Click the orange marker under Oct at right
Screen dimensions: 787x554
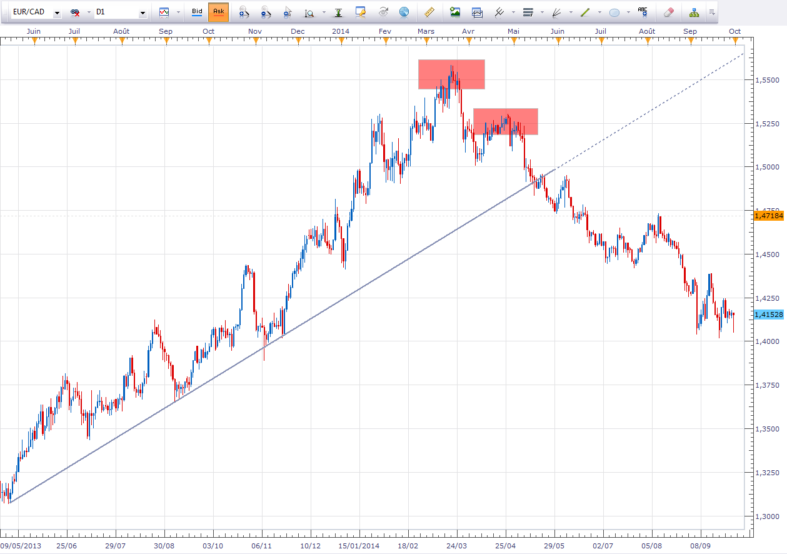(735, 41)
